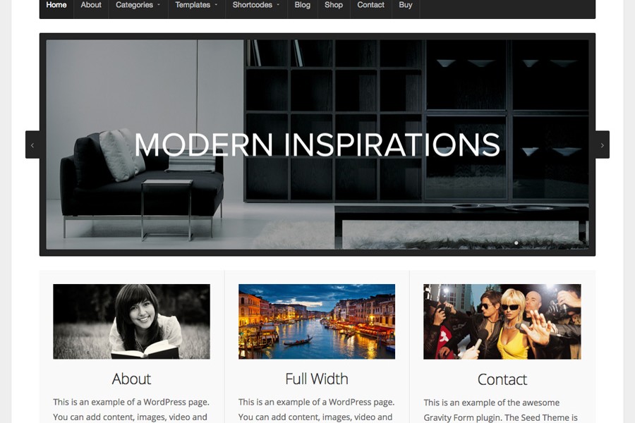Expand the Categories menu dropdown

pyautogui.click(x=138, y=6)
